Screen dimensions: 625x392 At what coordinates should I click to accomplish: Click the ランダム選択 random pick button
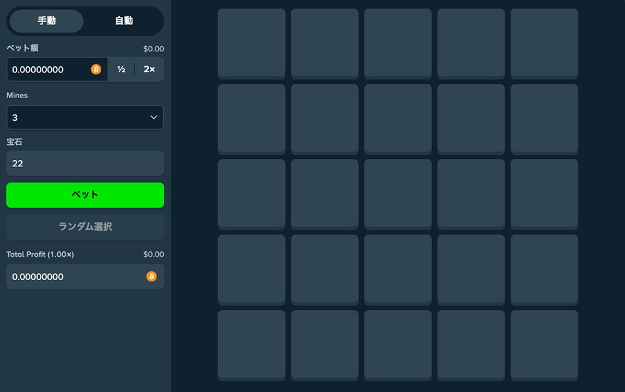[85, 227]
